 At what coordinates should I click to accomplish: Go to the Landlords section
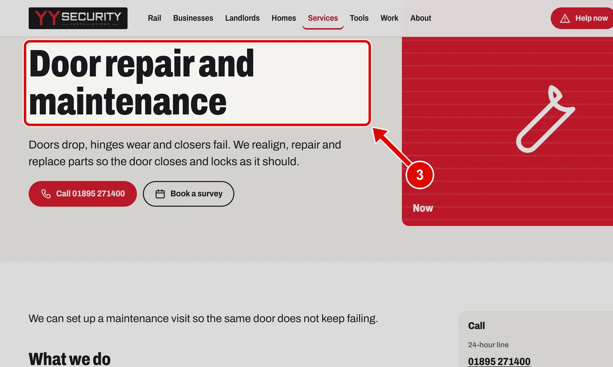pyautogui.click(x=242, y=18)
